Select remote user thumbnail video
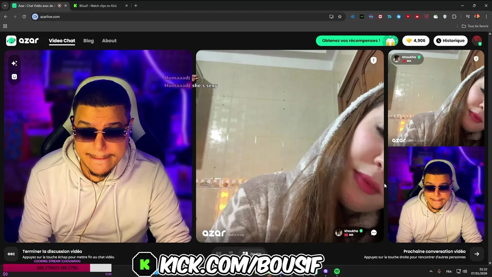The image size is (492, 277). [436, 98]
